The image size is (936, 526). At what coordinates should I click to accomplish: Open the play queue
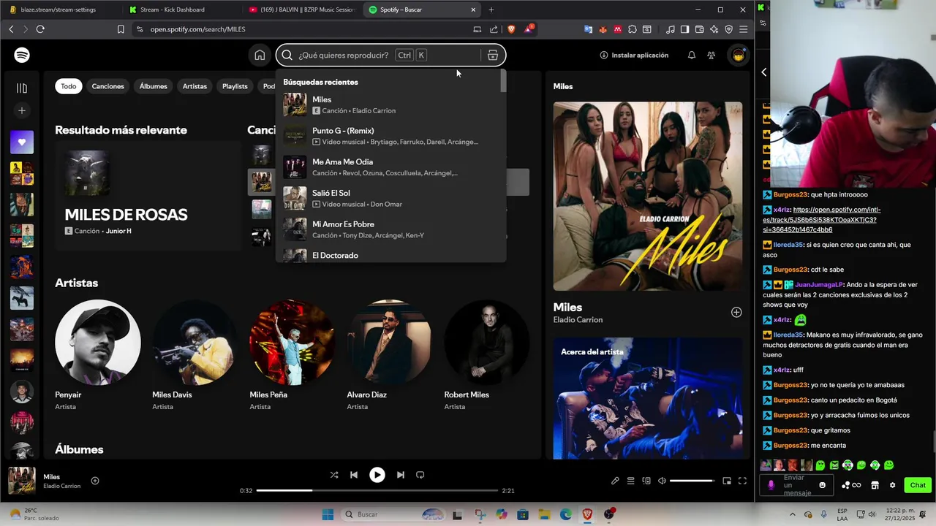[630, 481]
